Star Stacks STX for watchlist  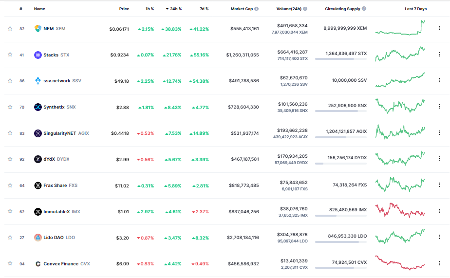(x=10, y=55)
